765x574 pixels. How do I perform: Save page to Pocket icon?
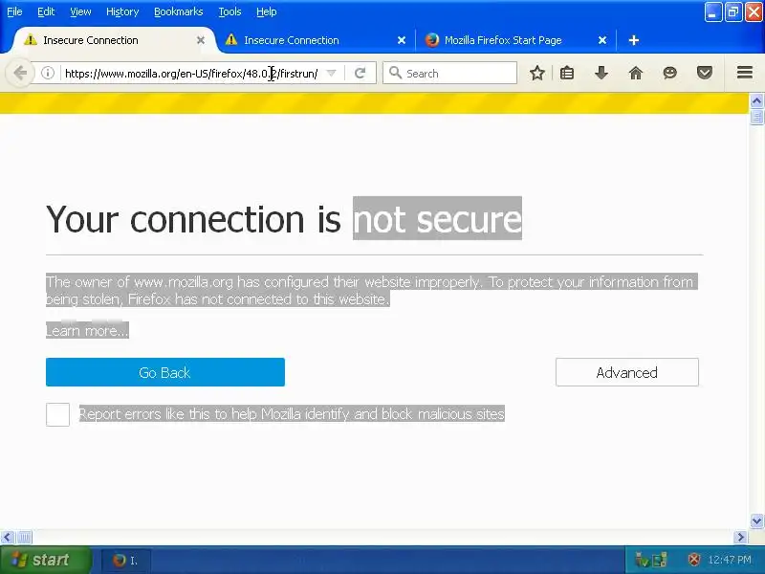coord(705,74)
